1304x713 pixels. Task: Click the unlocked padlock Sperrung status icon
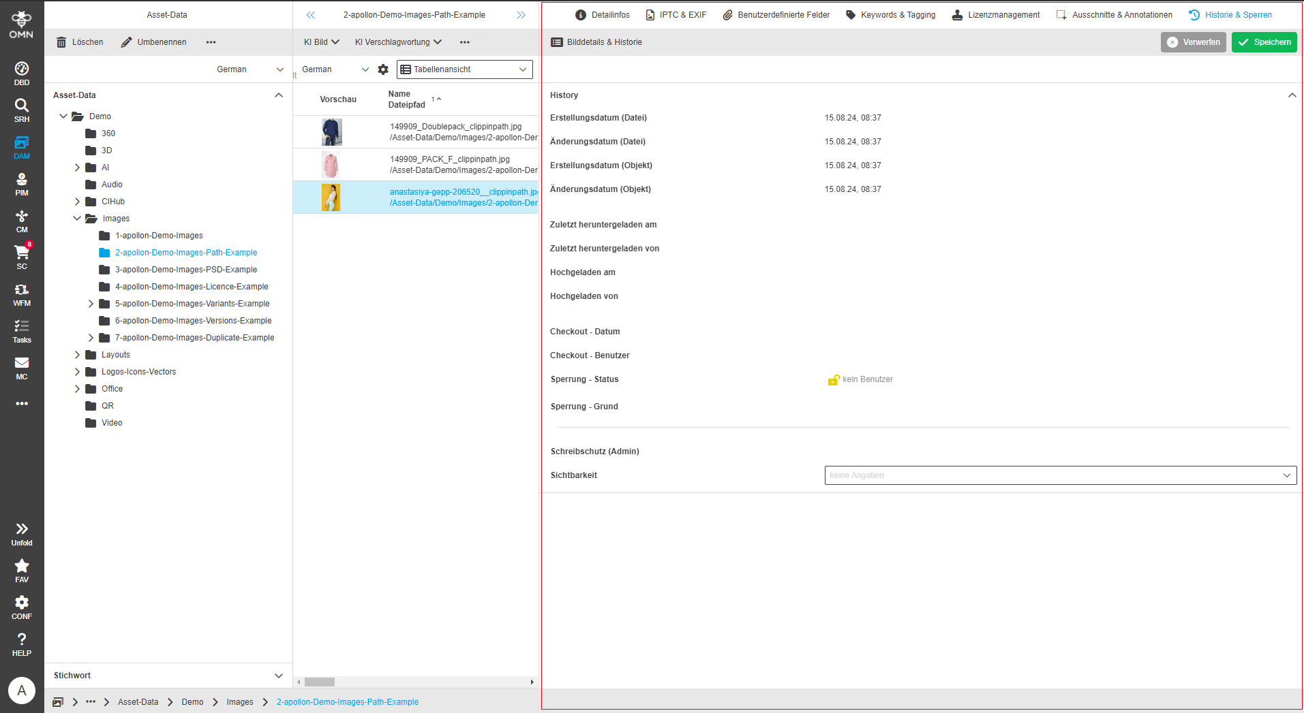(833, 380)
